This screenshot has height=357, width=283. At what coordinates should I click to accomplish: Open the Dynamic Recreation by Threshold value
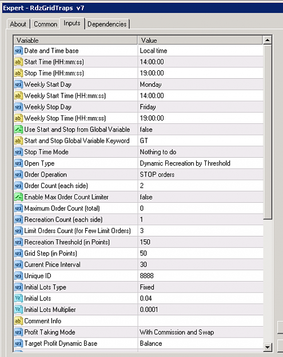[x=201, y=163]
